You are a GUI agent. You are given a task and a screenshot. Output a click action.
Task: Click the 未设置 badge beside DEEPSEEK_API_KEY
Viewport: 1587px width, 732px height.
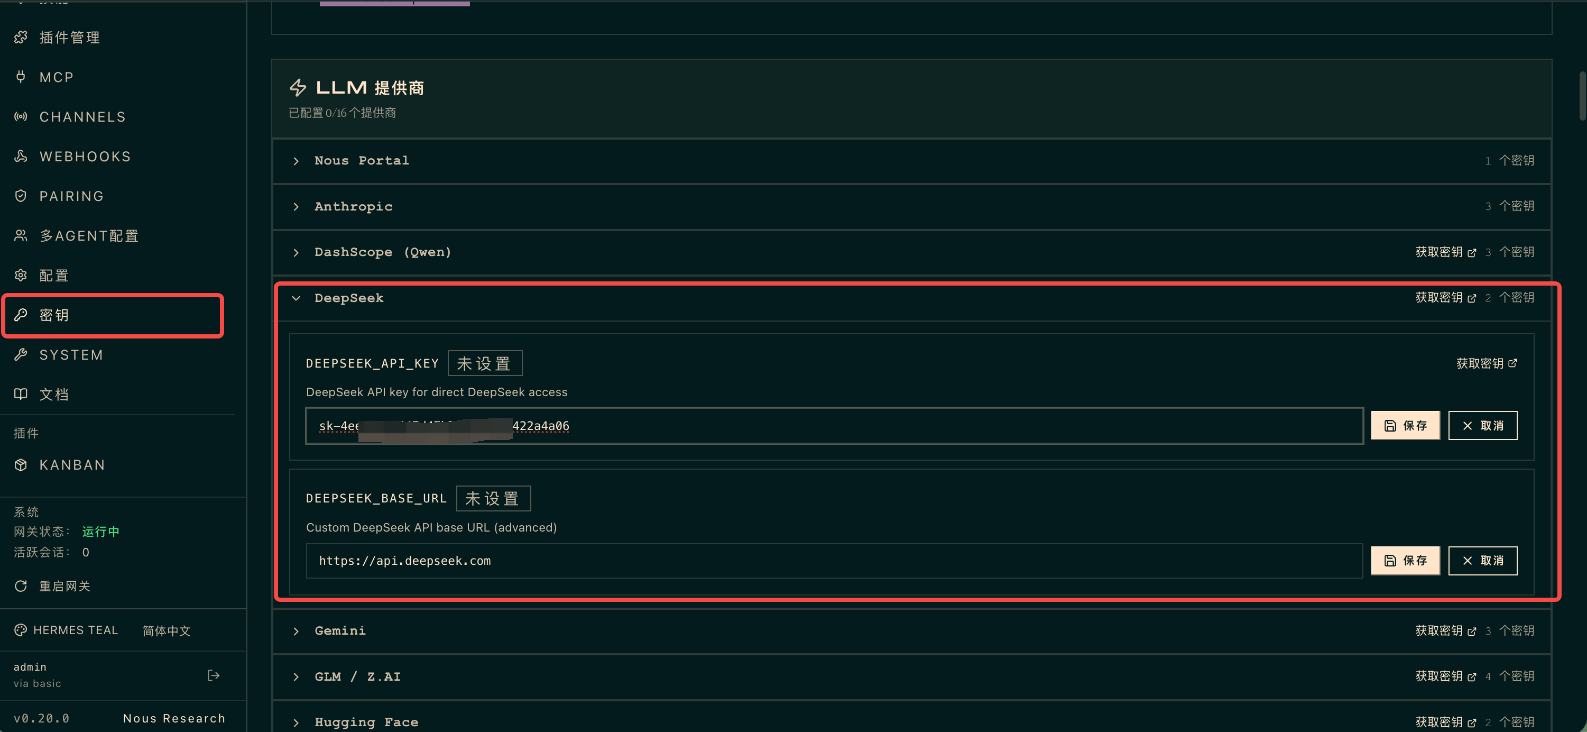pyautogui.click(x=485, y=363)
